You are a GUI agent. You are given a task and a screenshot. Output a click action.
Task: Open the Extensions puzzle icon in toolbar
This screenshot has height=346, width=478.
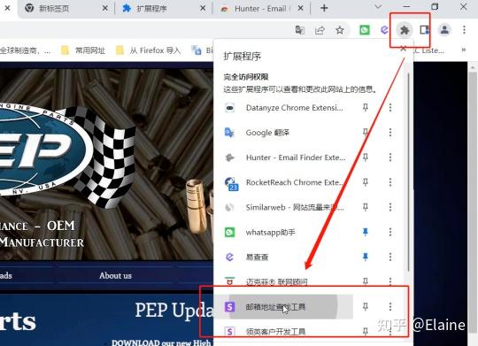point(405,30)
